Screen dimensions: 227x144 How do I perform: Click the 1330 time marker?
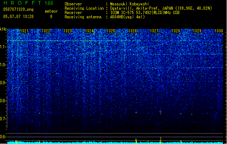point(219,31)
